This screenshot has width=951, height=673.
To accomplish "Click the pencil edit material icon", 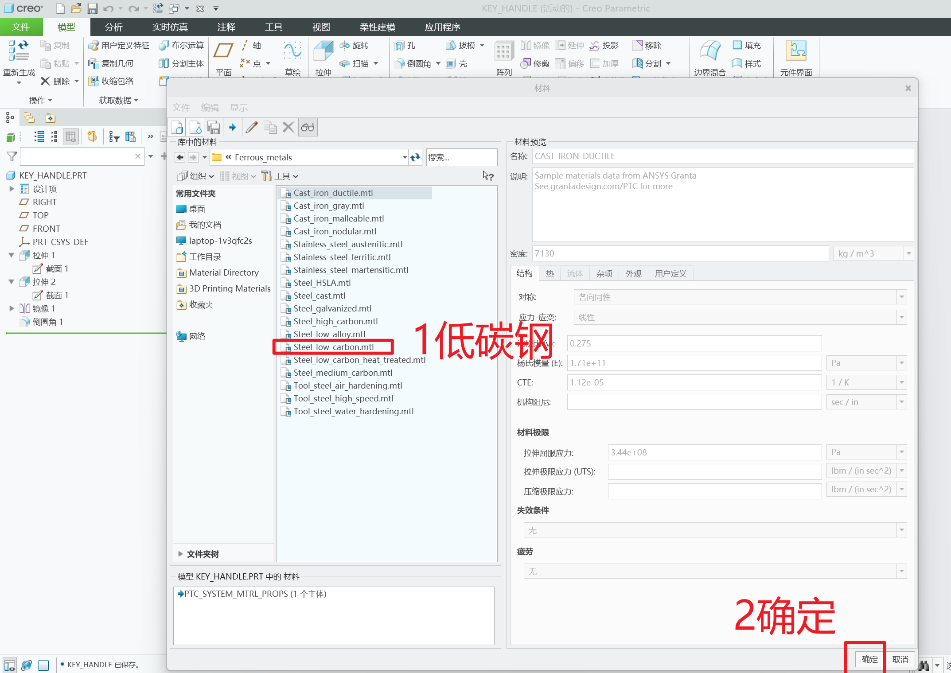I will pyautogui.click(x=252, y=128).
